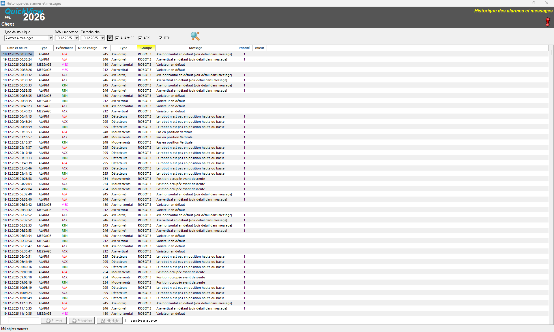Sort by the Groupe column header
Screen dimensions: 554x332
[x=146, y=48]
